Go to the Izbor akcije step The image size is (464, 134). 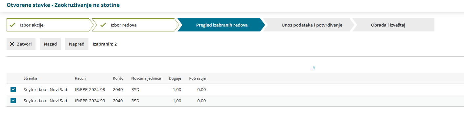pos(50,25)
